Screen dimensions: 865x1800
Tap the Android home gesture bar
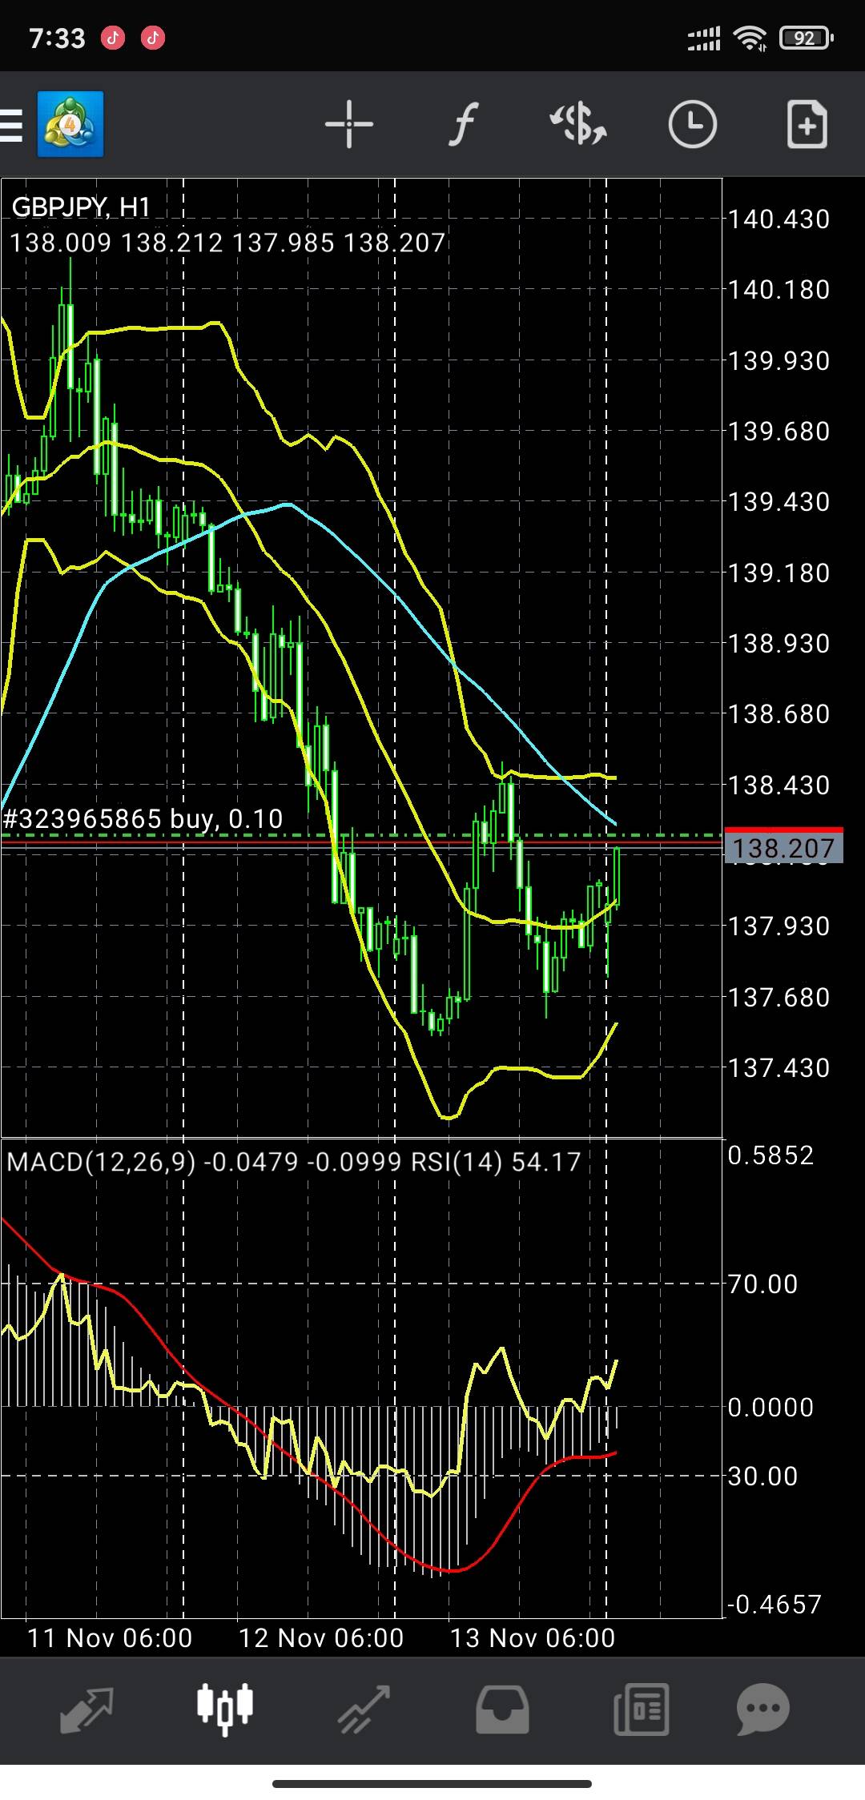(x=432, y=1783)
